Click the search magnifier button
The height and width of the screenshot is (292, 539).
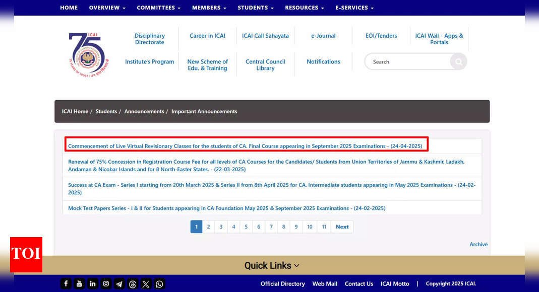tap(458, 62)
